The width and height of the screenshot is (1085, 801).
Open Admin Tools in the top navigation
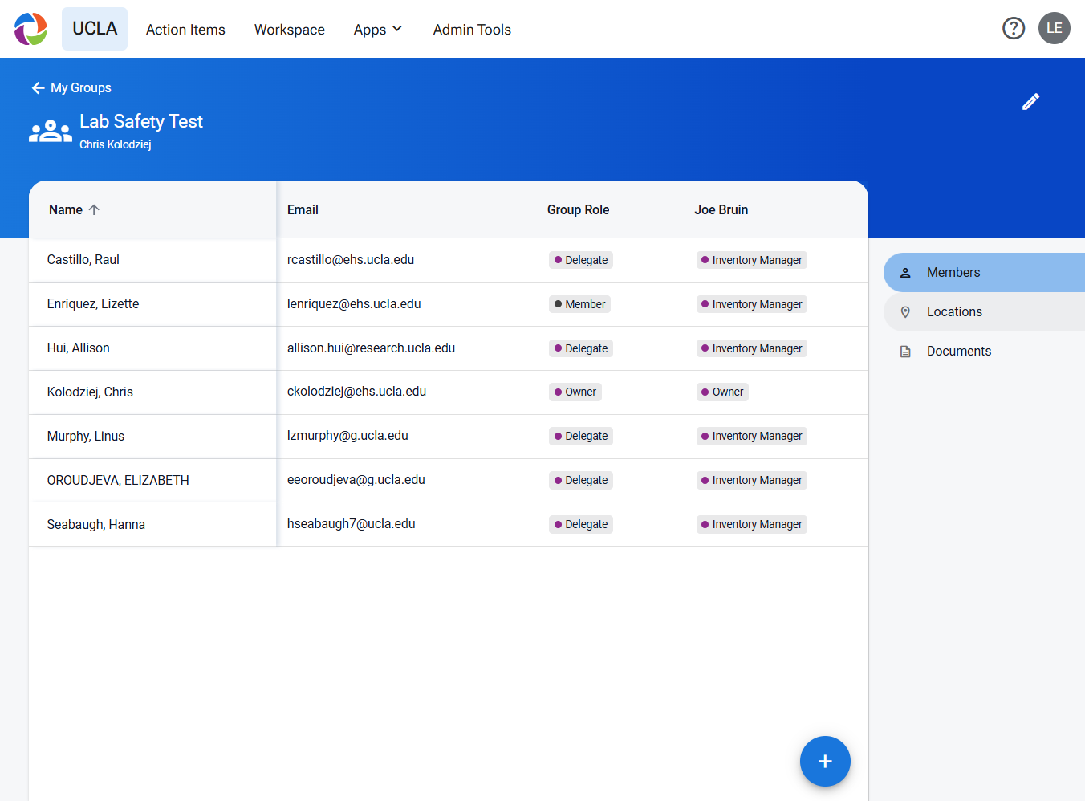click(x=472, y=30)
